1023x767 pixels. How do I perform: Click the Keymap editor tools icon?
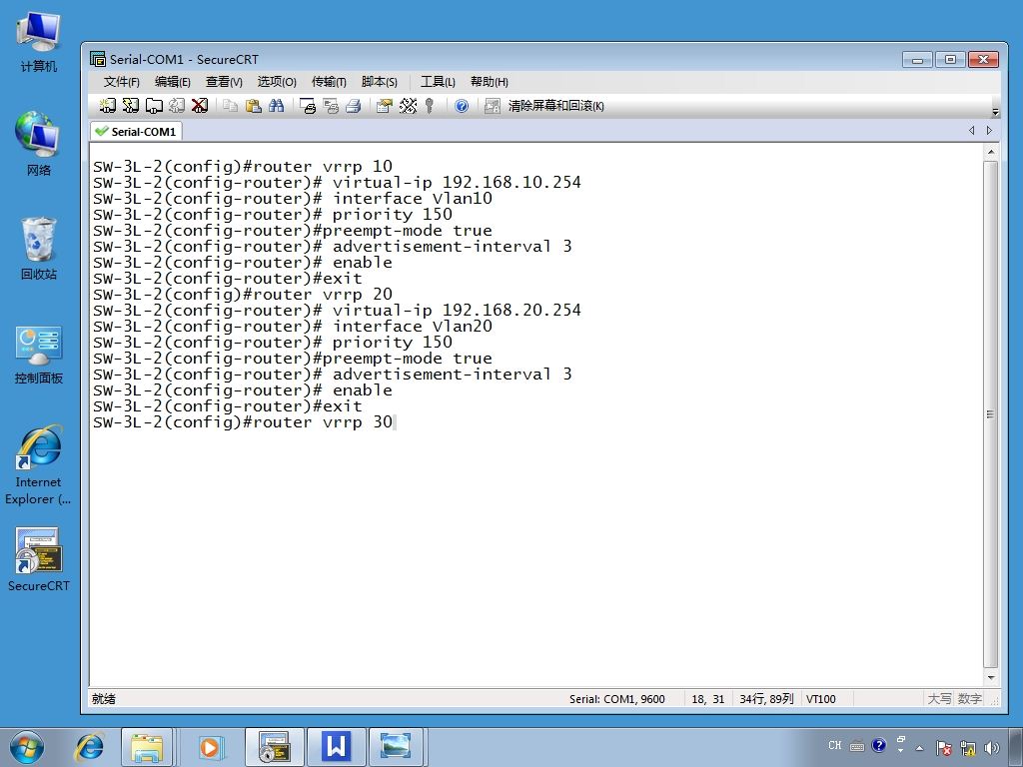(x=408, y=106)
